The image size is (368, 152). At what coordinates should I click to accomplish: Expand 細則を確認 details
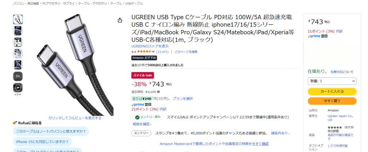[x=142, y=124]
